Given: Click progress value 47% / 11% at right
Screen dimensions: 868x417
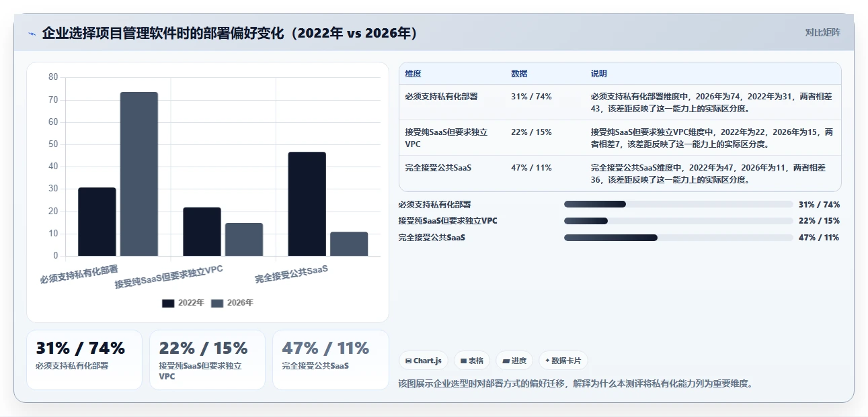Looking at the screenshot, I should click(x=819, y=238).
